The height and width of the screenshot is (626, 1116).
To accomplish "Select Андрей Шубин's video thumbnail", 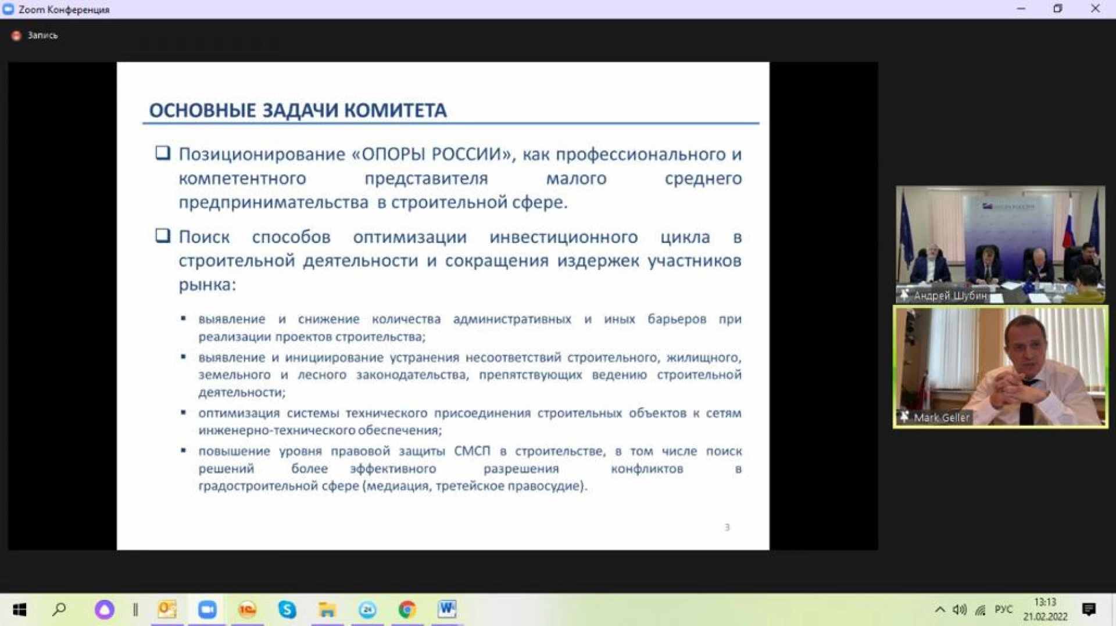I will click(1000, 244).
